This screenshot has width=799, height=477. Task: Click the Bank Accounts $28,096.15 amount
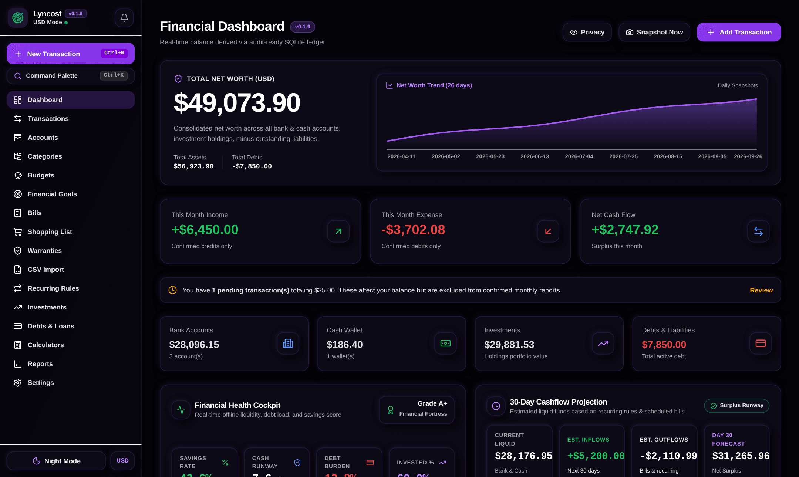194,345
